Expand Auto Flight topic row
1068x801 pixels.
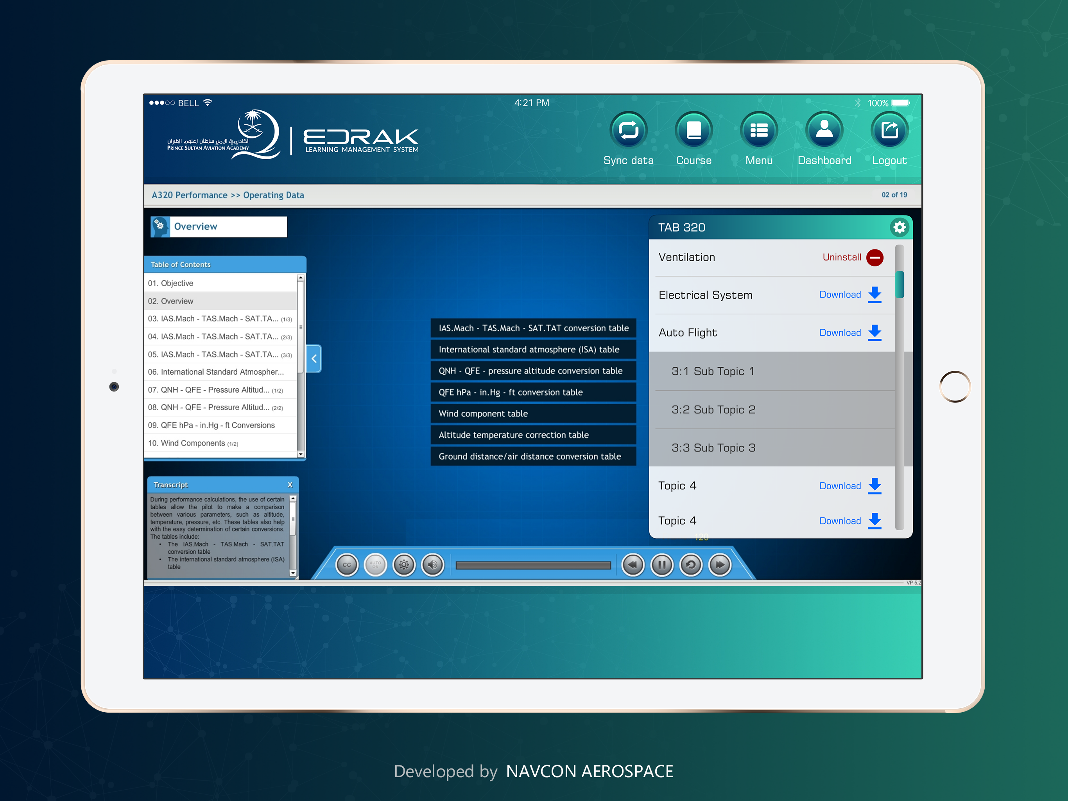point(688,333)
